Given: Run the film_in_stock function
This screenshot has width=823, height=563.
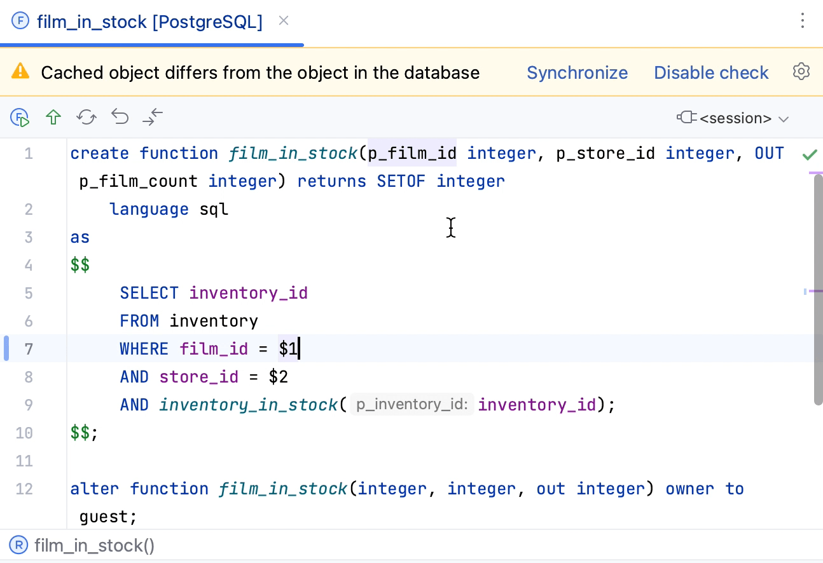Looking at the screenshot, I should click(x=19, y=118).
